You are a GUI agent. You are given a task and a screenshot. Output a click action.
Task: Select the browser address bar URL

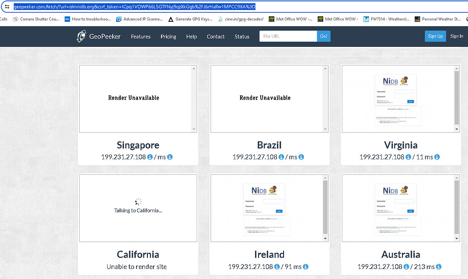click(135, 7)
